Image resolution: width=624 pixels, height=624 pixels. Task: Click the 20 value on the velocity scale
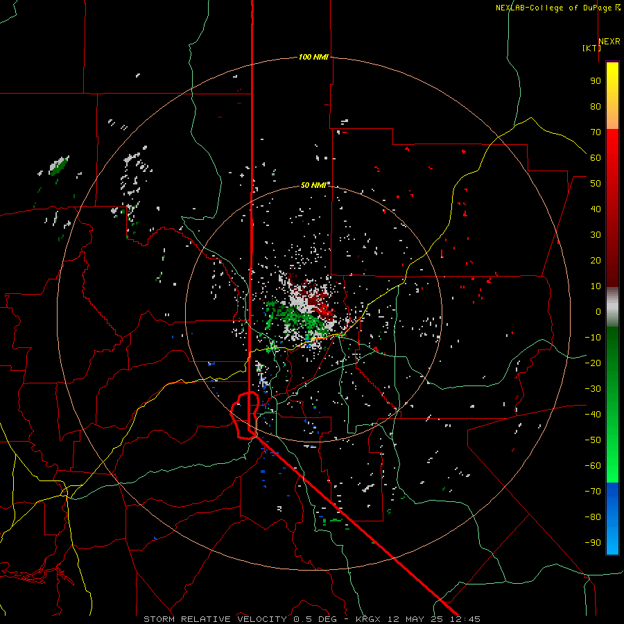coord(596,260)
